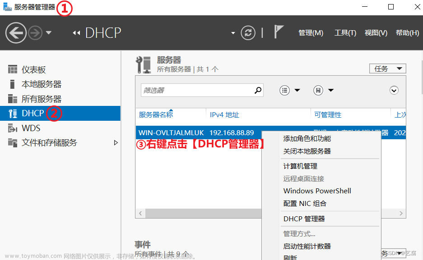Open the dropdown arrow left of refresh icon
423x260 pixels.
[233, 33]
